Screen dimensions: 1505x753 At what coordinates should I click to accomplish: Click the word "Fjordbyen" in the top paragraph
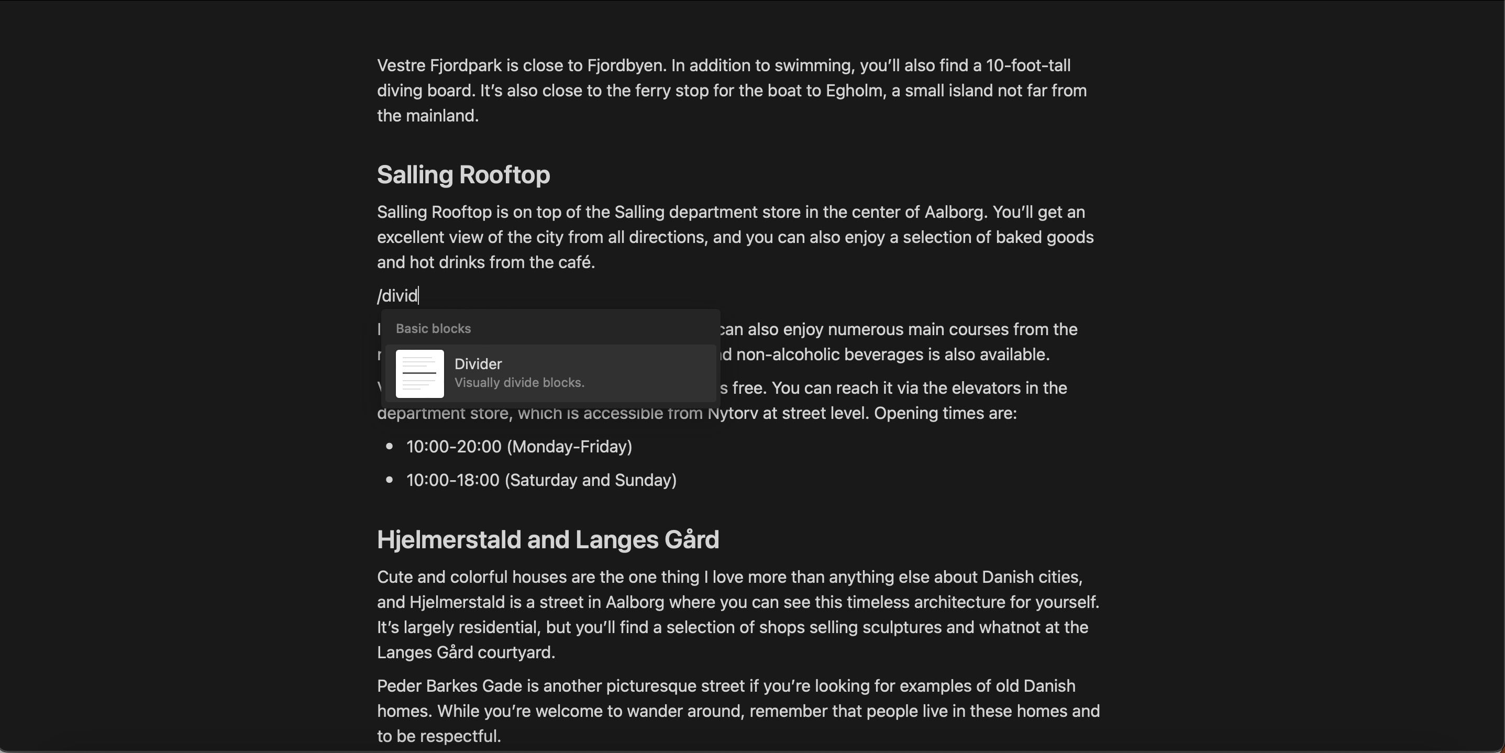point(625,66)
